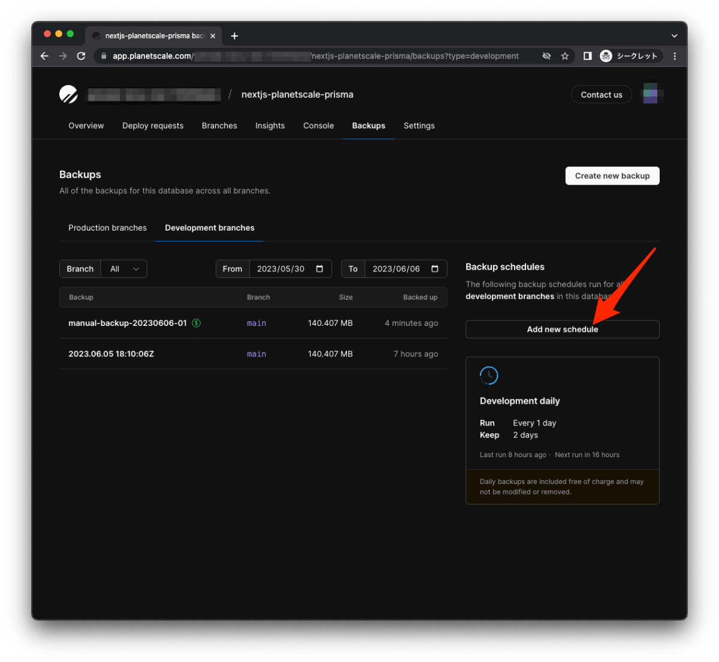Click the '2 days' keep value
This screenshot has width=719, height=662.
[525, 435]
